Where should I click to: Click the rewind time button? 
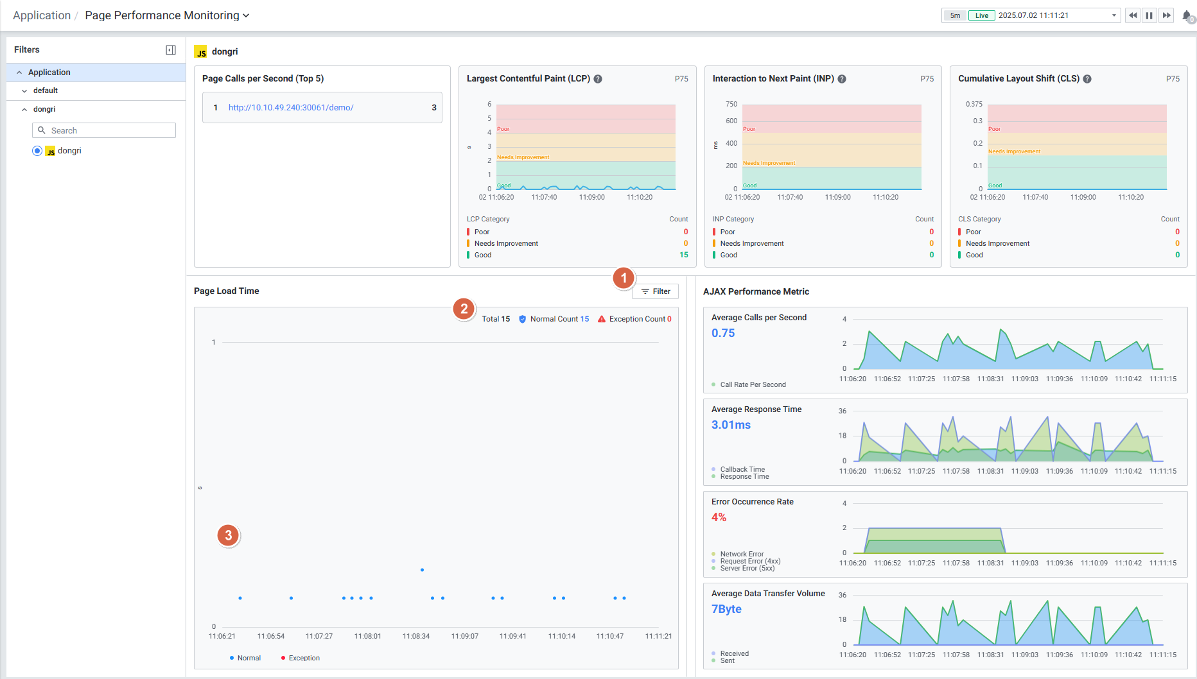[x=1133, y=15]
